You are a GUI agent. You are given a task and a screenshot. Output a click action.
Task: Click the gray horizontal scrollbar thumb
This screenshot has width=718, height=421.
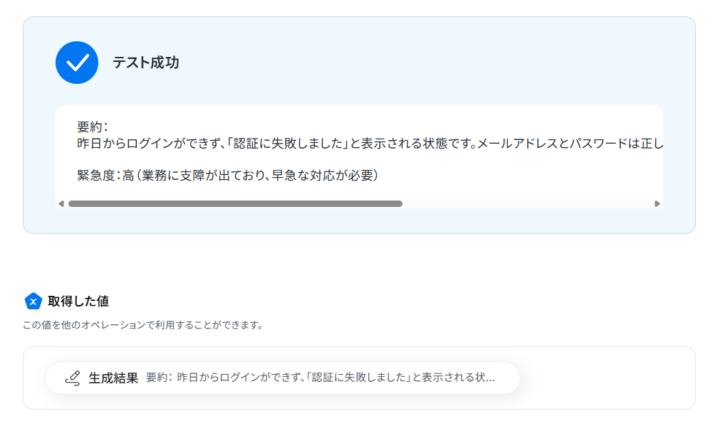pos(235,204)
